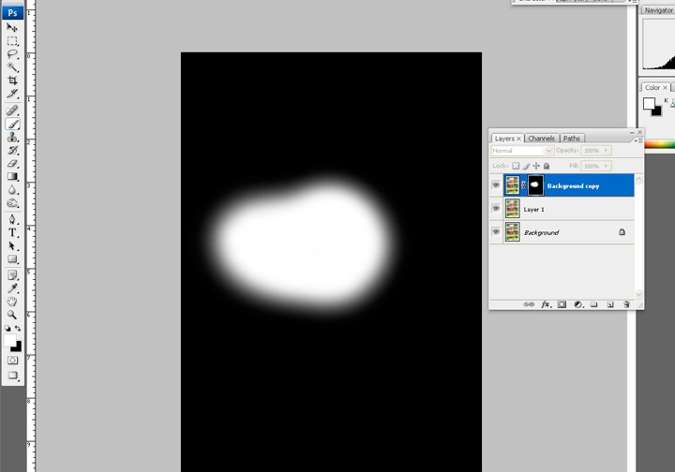Viewport: 675px width, 472px height.
Task: Hide the Background copy layer
Action: coord(497,185)
